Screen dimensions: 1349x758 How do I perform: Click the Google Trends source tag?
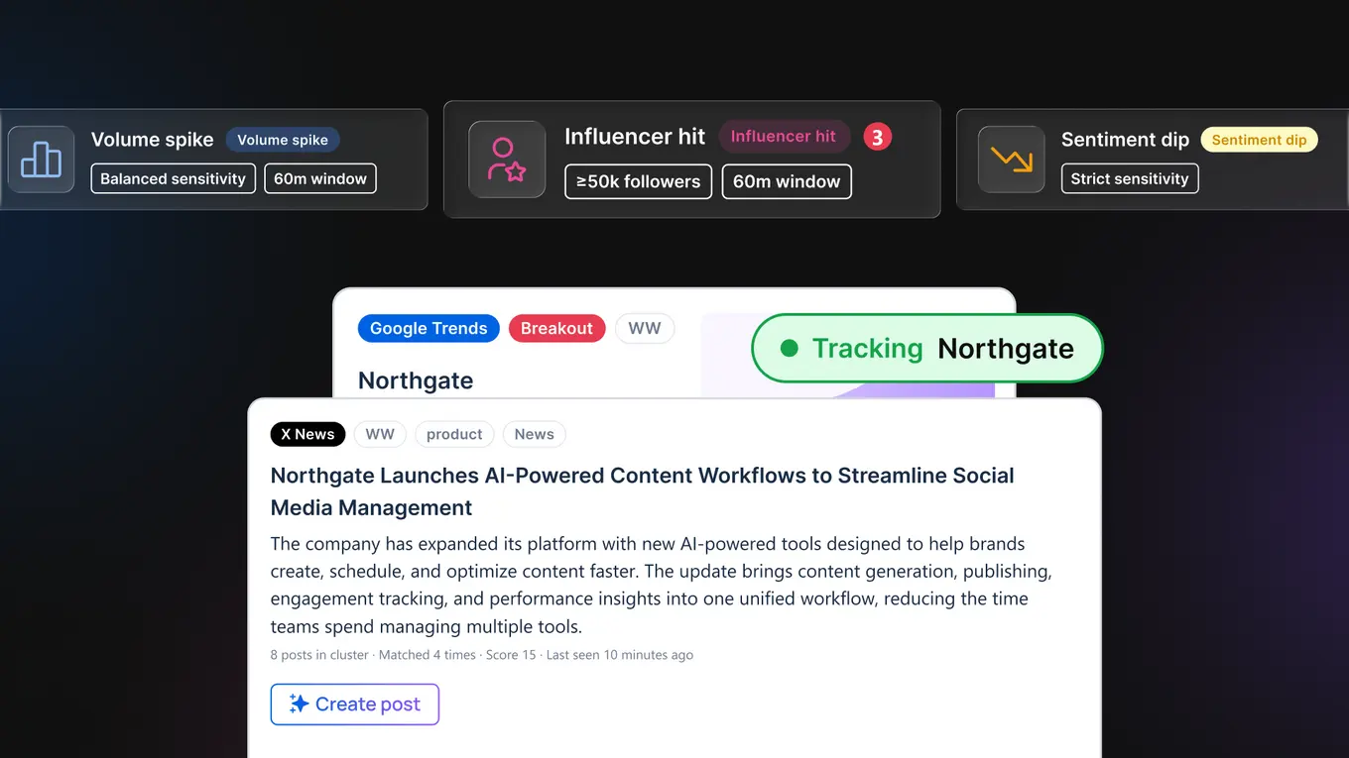[x=429, y=328]
